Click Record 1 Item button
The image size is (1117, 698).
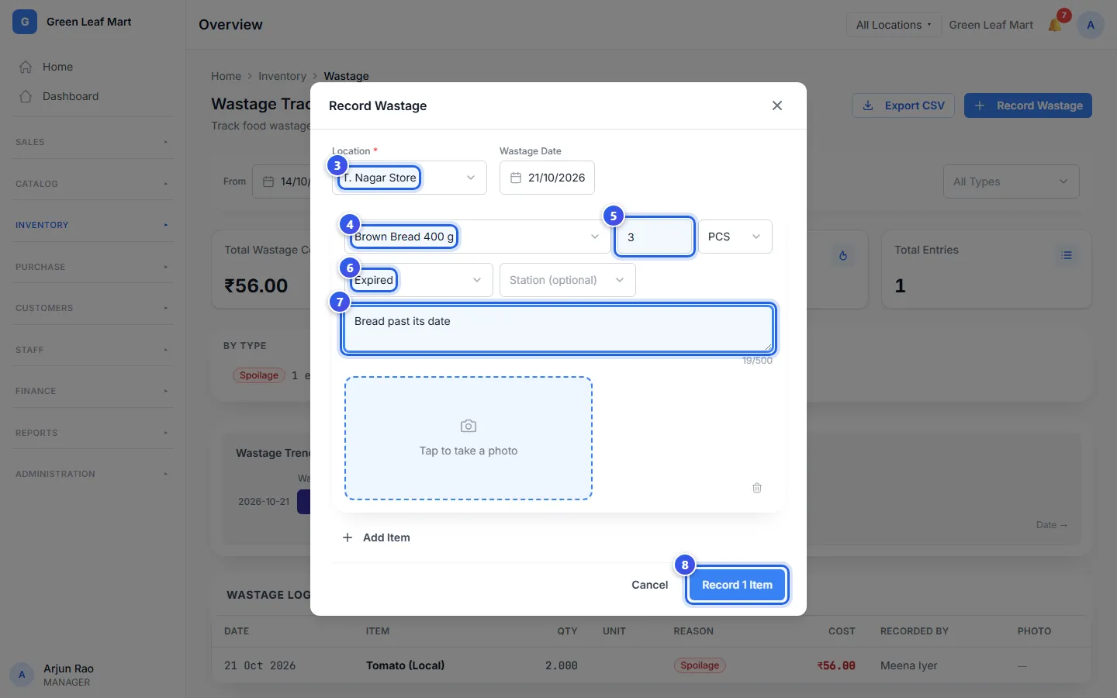737,585
